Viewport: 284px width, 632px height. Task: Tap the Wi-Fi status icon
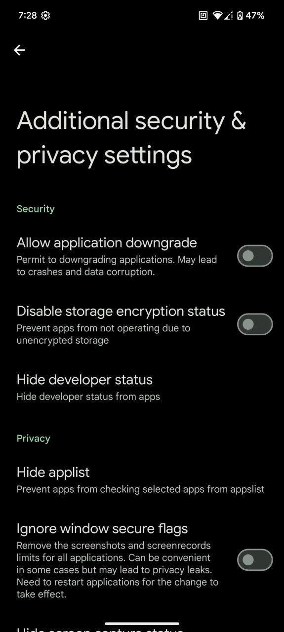point(217,15)
